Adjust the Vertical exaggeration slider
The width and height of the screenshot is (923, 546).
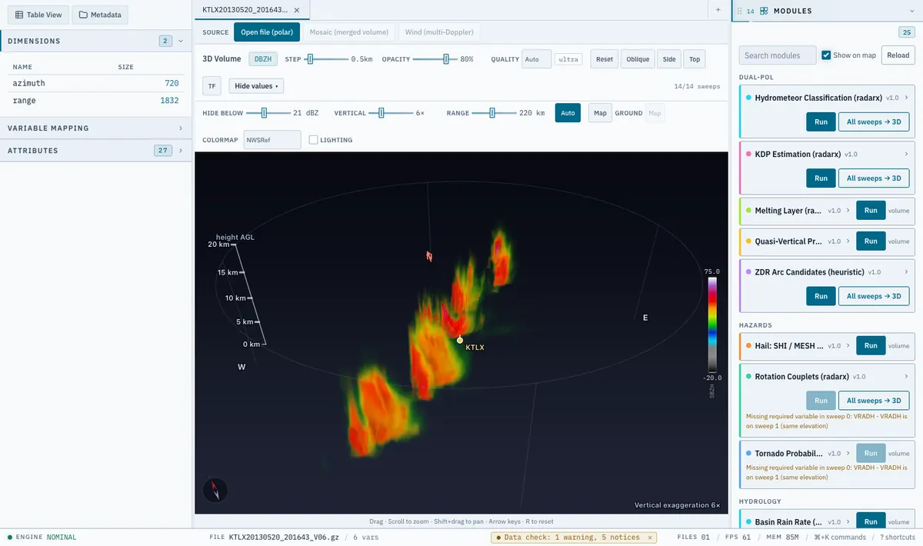391,113
